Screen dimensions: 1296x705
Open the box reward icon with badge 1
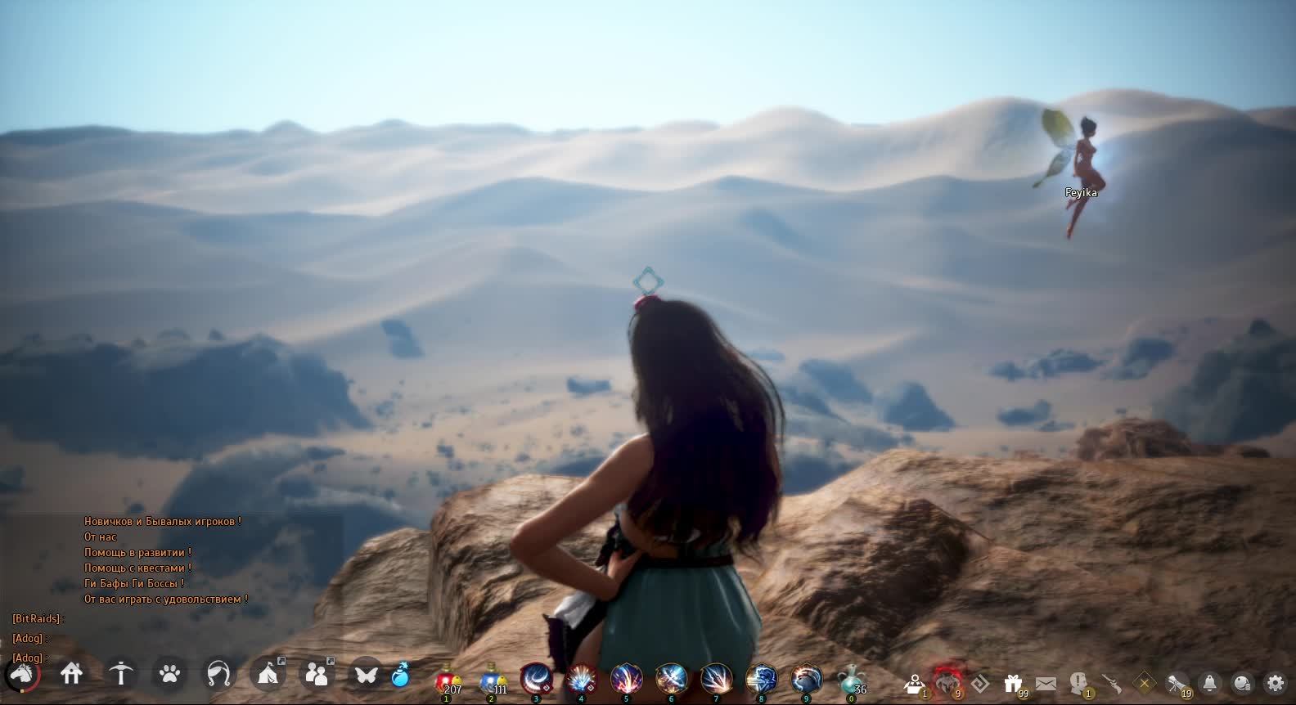tap(916, 684)
